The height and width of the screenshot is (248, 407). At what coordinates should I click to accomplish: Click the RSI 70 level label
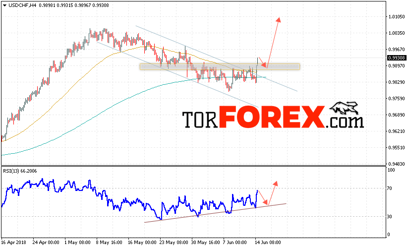(389, 188)
